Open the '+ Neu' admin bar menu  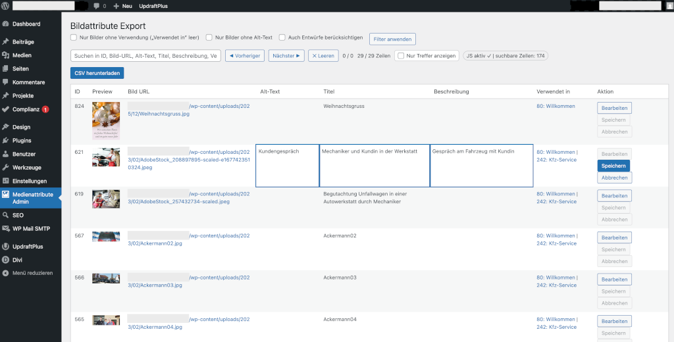(x=122, y=6)
